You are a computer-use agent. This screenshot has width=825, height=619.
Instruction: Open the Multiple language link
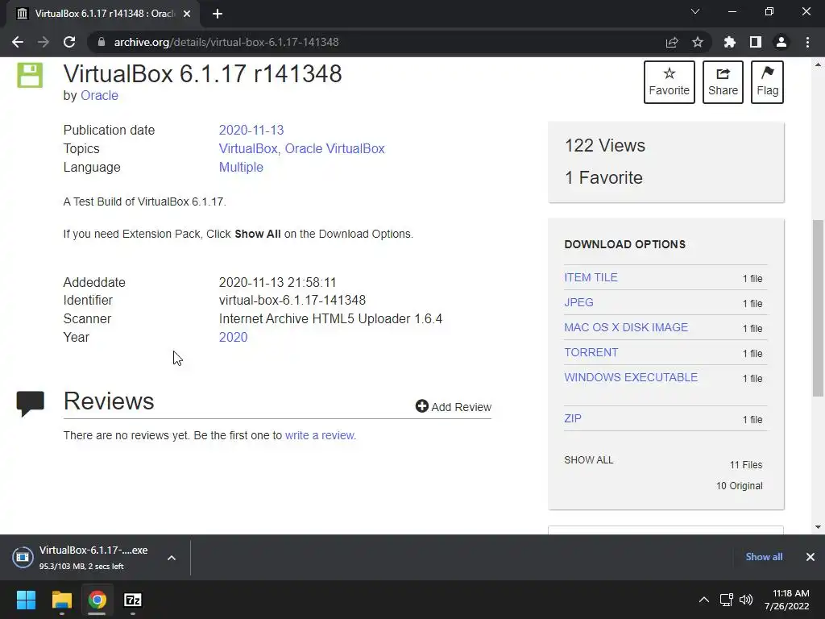[241, 168]
